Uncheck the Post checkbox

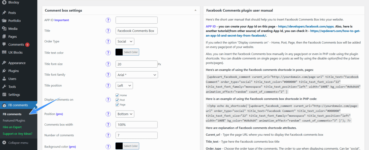click(x=117, y=100)
